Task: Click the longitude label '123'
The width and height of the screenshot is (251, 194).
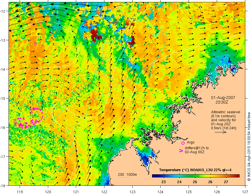Action: tap(132, 192)
